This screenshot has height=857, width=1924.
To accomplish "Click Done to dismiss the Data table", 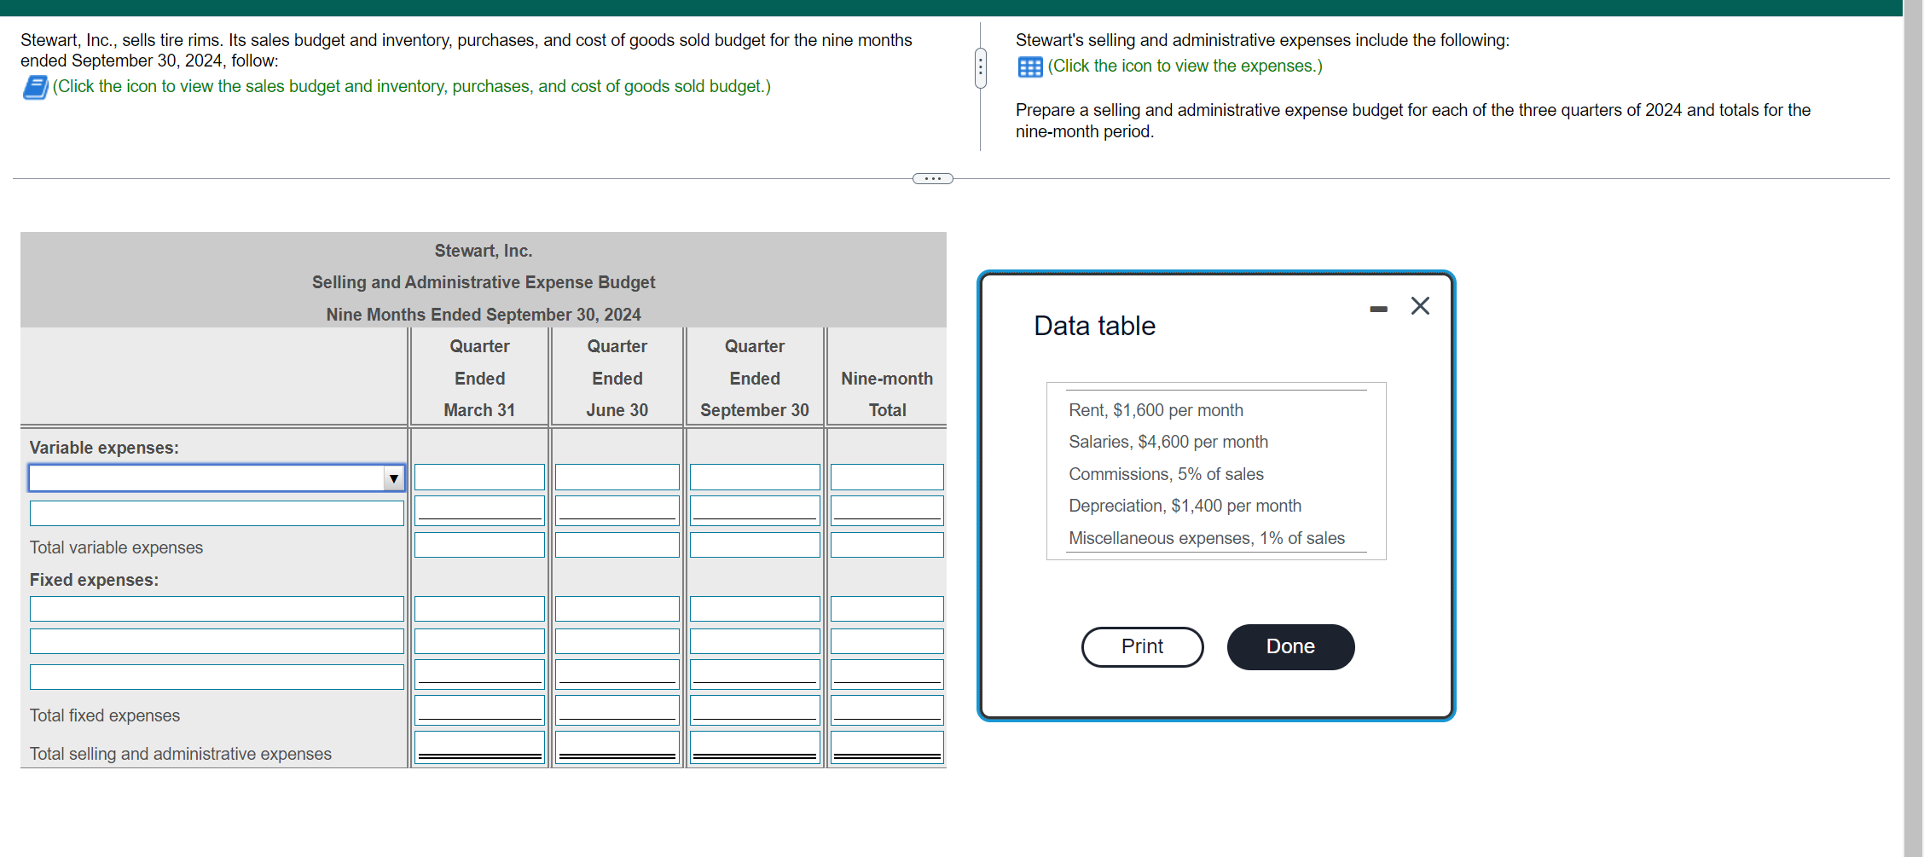I will (1290, 646).
